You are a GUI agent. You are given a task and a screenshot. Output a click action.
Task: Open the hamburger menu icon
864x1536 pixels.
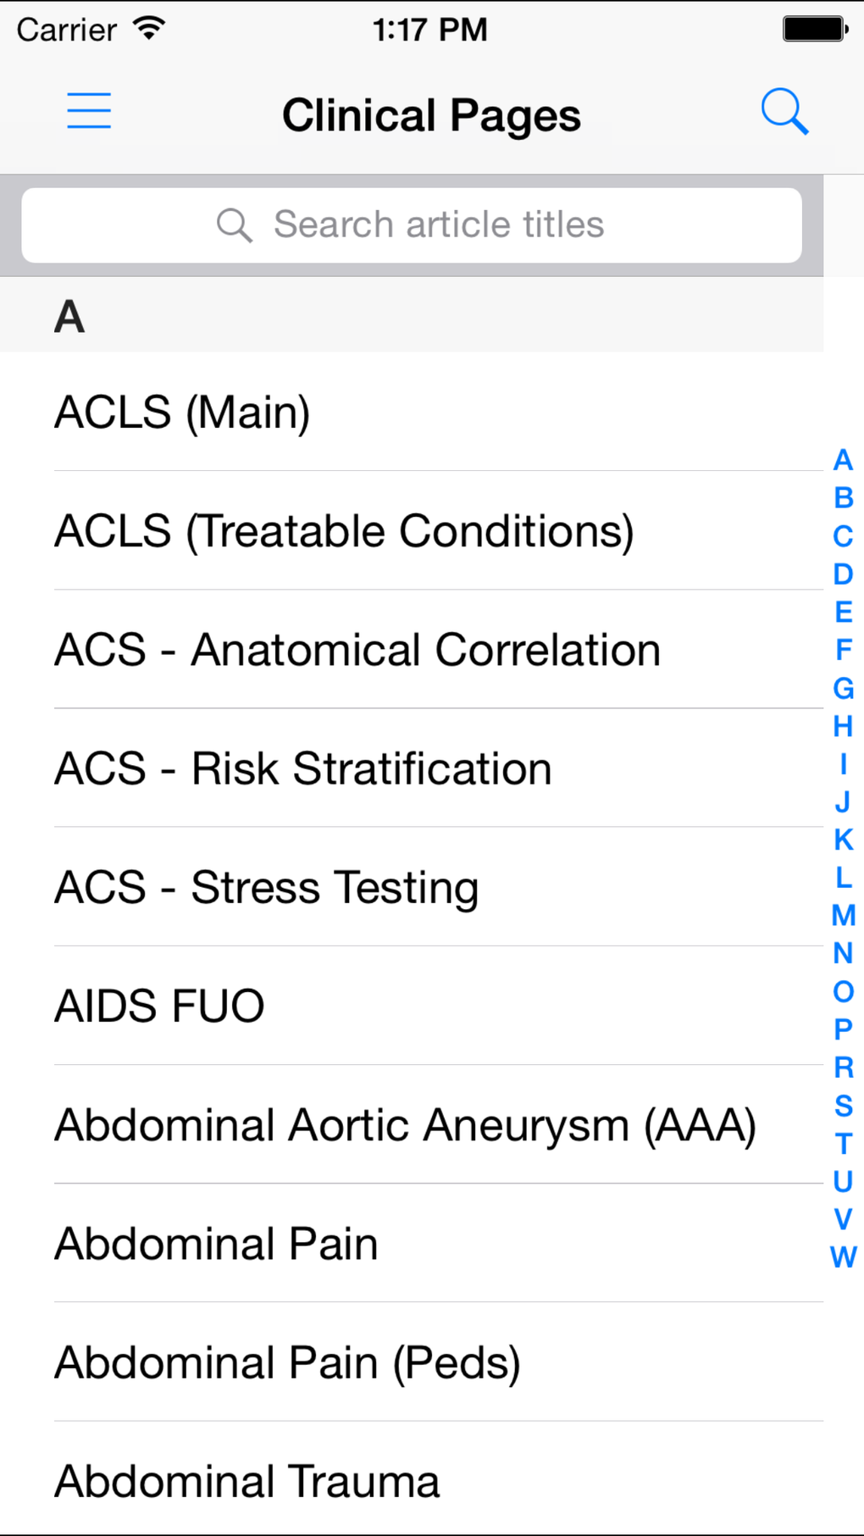pyautogui.click(x=89, y=111)
